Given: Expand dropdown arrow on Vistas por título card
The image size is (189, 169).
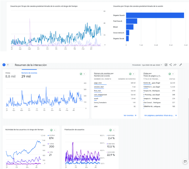Looking at the screenshot, I should click(172, 74).
